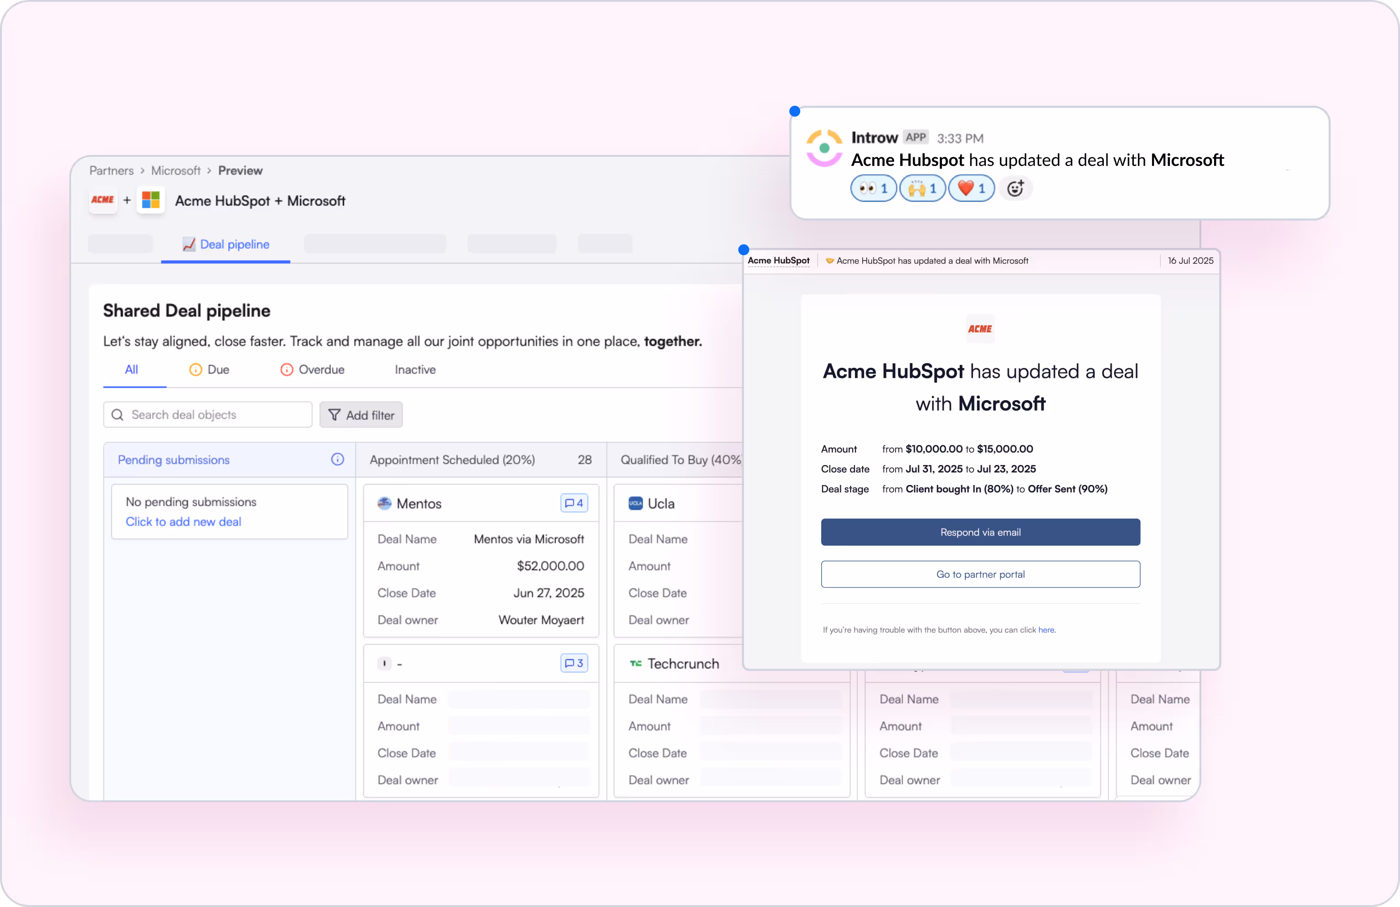Click Add filter button
This screenshot has width=1400, height=907.
coord(361,415)
